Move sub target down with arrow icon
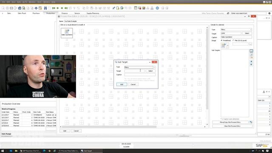The height and width of the screenshot is (153, 272). tap(251, 65)
